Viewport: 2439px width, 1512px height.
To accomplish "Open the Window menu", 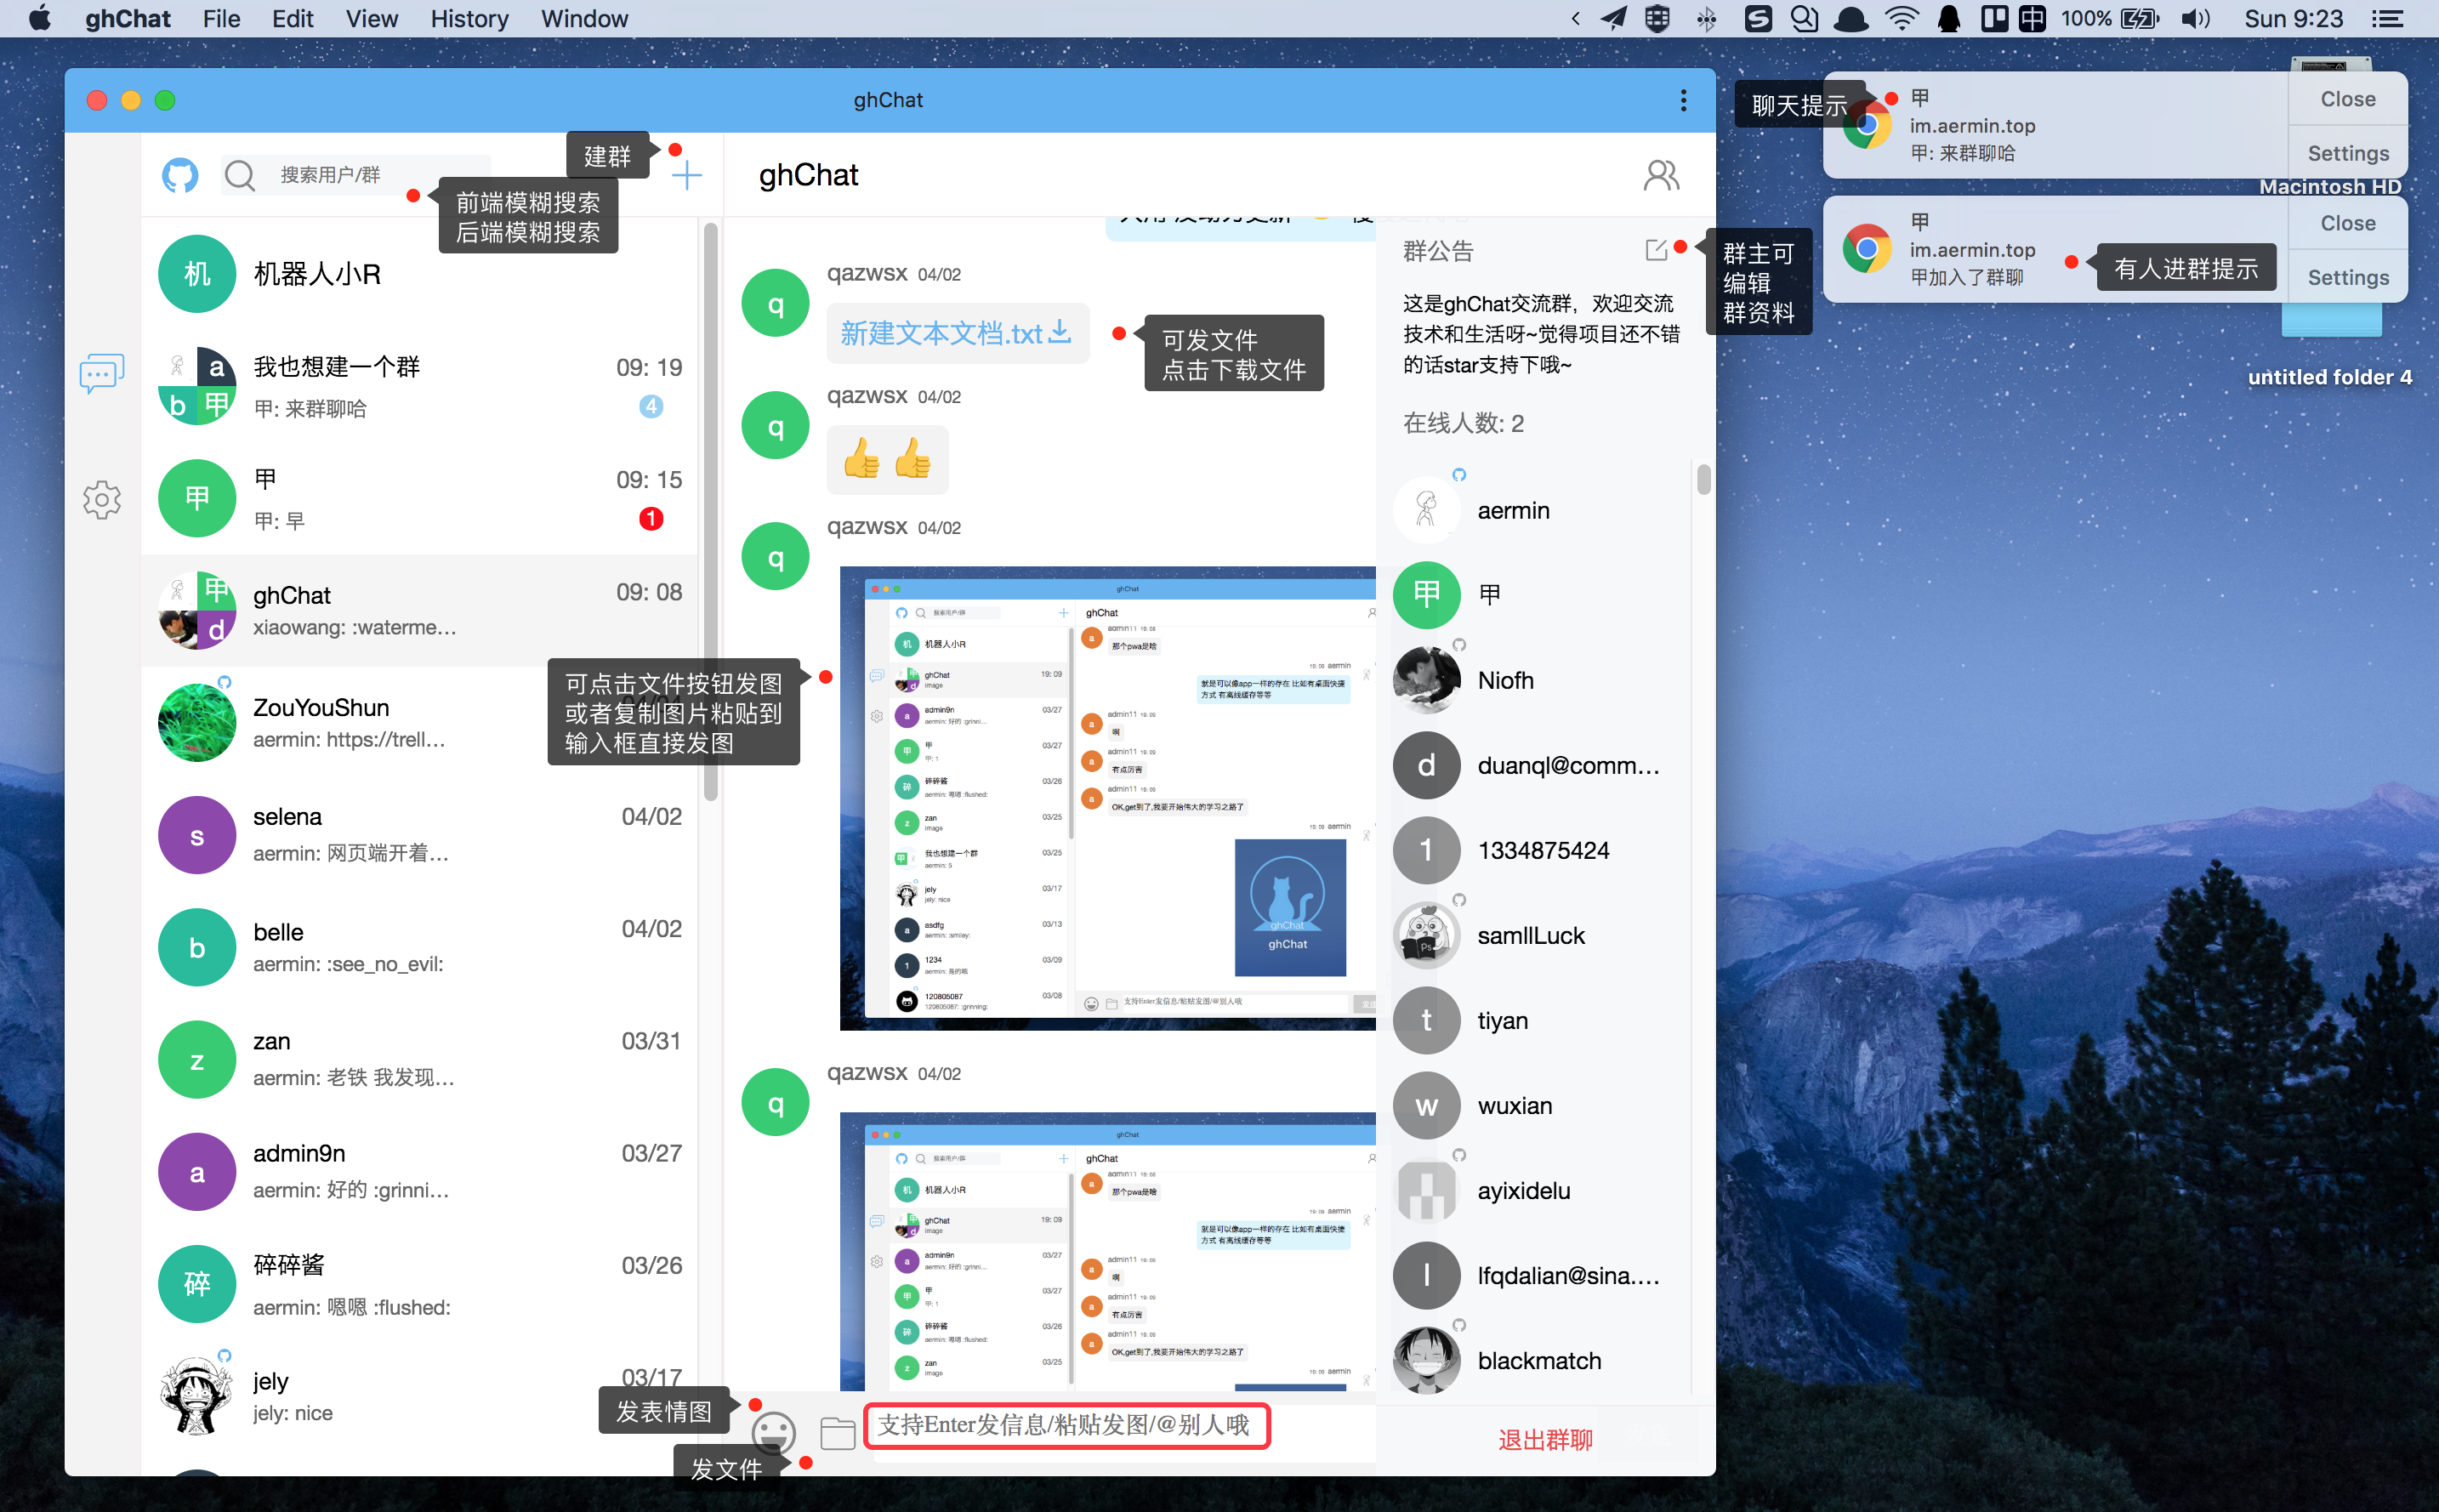I will click(x=584, y=18).
